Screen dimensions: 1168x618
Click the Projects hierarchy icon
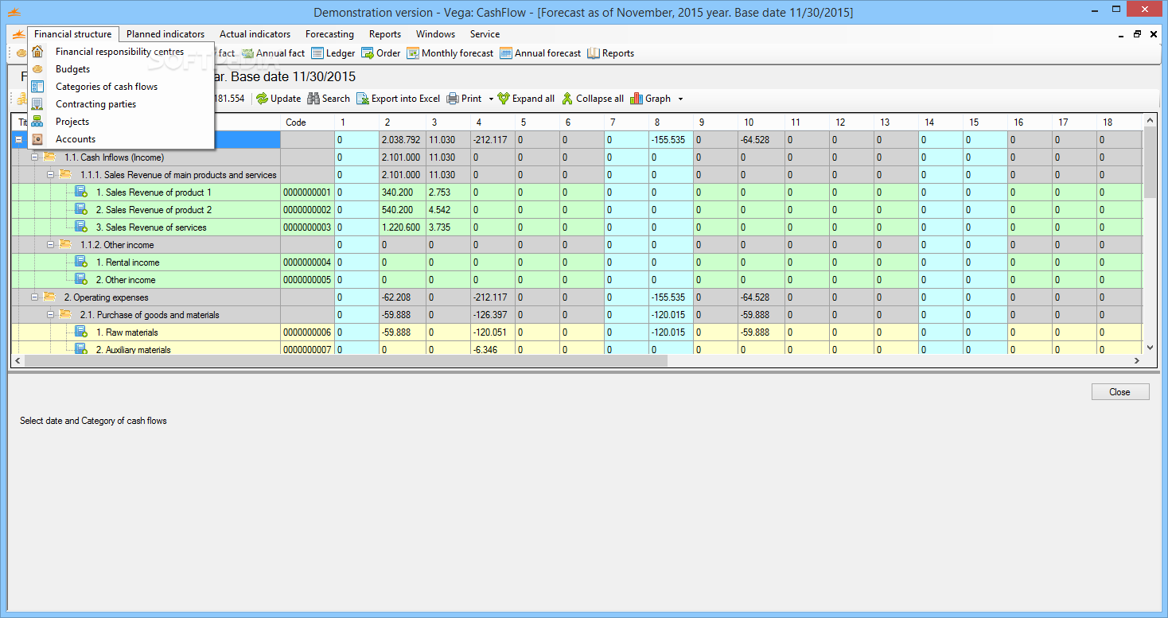coord(37,122)
